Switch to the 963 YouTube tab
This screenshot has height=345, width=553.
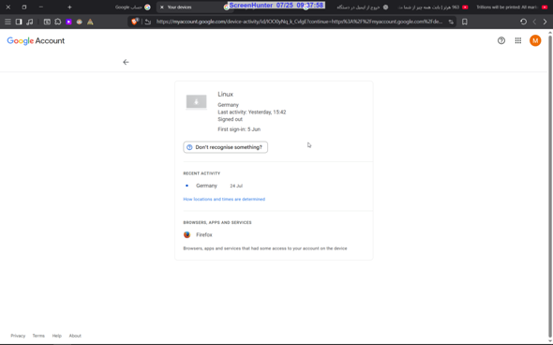(433, 7)
